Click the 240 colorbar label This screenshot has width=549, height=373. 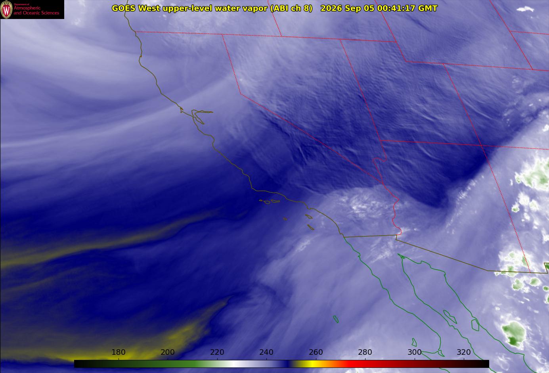point(266,352)
